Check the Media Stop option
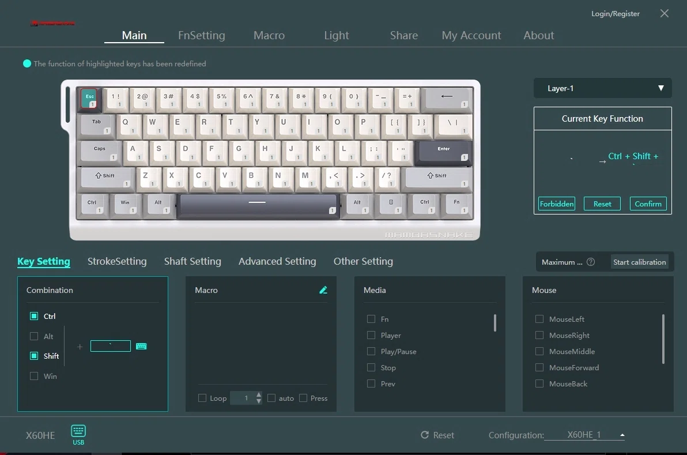 pos(371,367)
